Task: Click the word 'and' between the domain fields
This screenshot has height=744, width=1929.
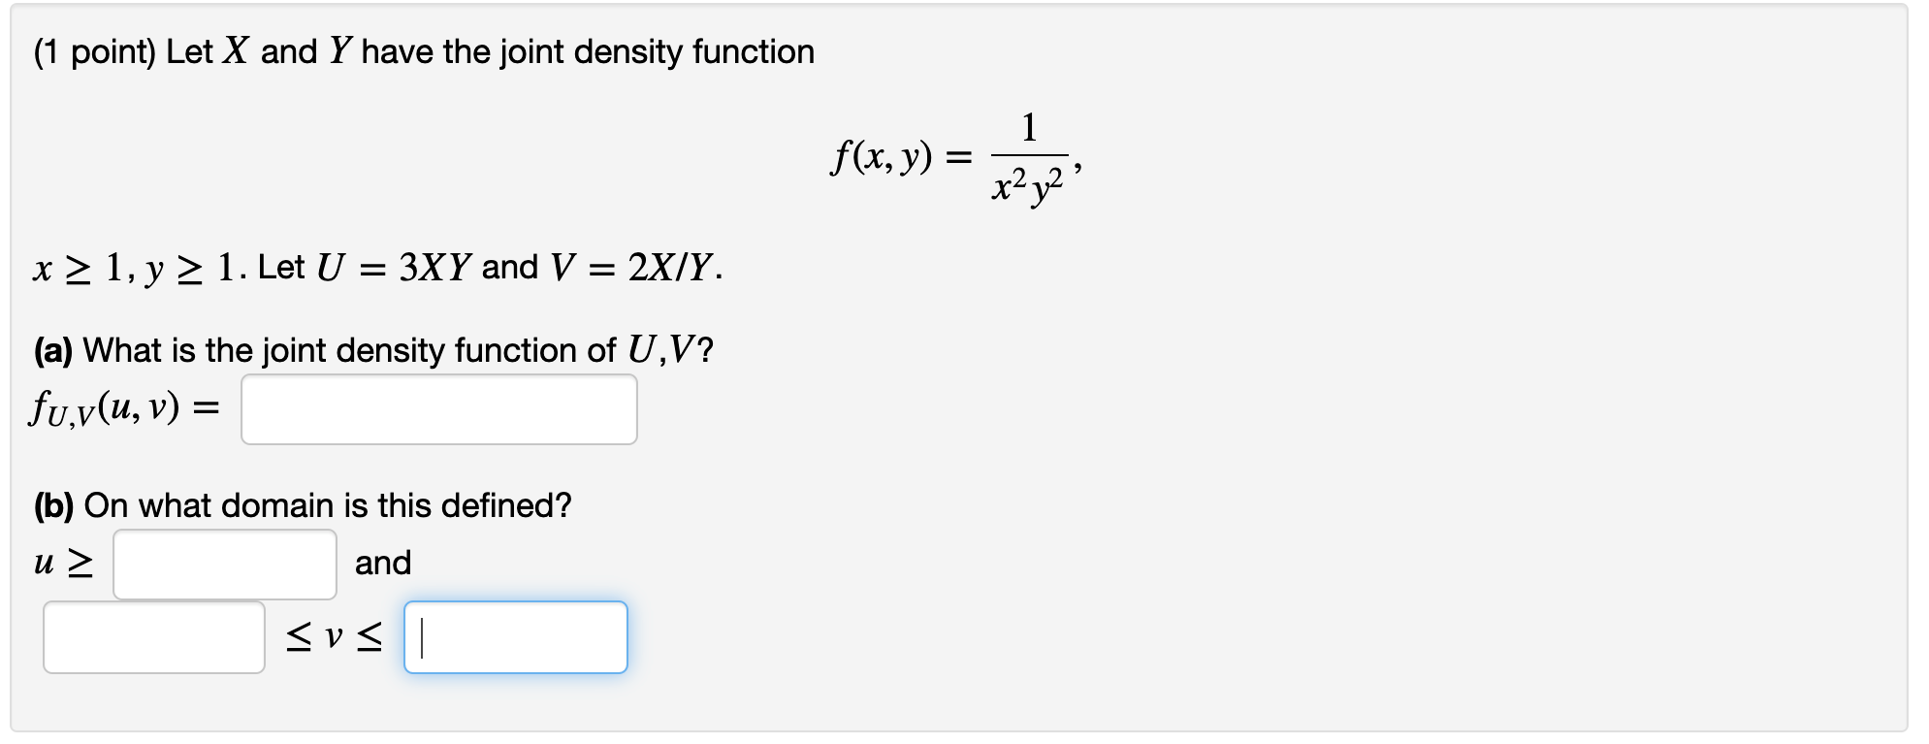Action: click(x=382, y=563)
